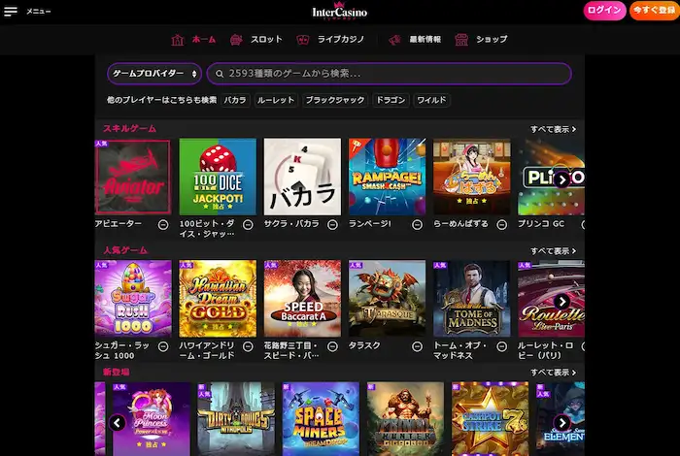This screenshot has height=456, width=680.
Task: Open the 花路野三丁目・スピード info circle icon
Action: click(332, 346)
